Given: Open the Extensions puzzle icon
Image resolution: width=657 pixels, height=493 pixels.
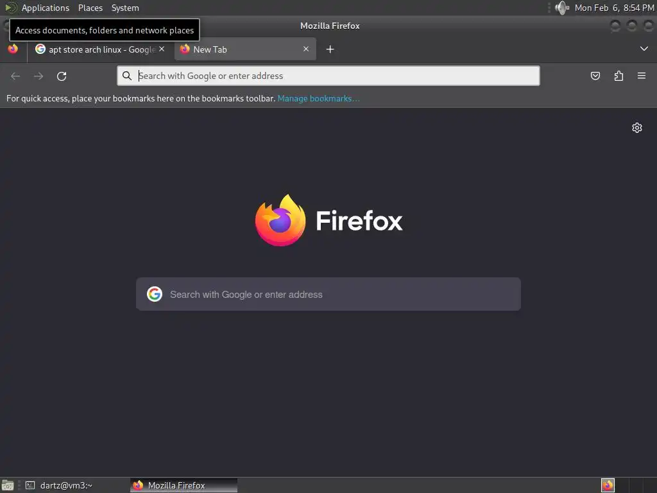Looking at the screenshot, I should (619, 76).
